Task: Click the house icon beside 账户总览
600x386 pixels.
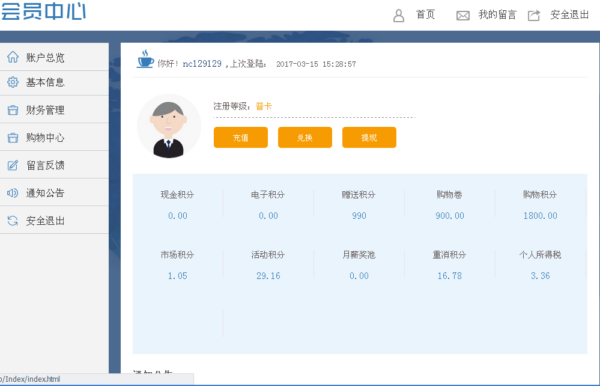Action: (13, 57)
